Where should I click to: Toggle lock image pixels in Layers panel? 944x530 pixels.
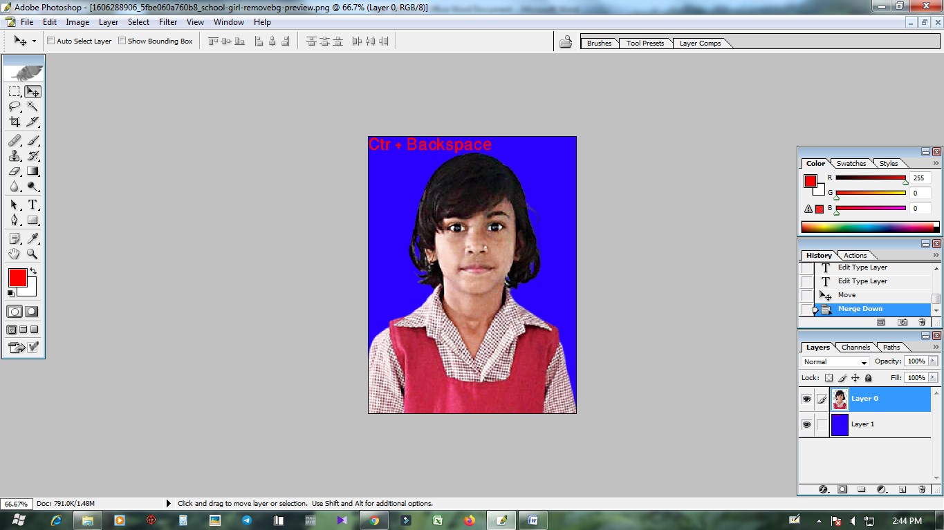[x=842, y=378]
